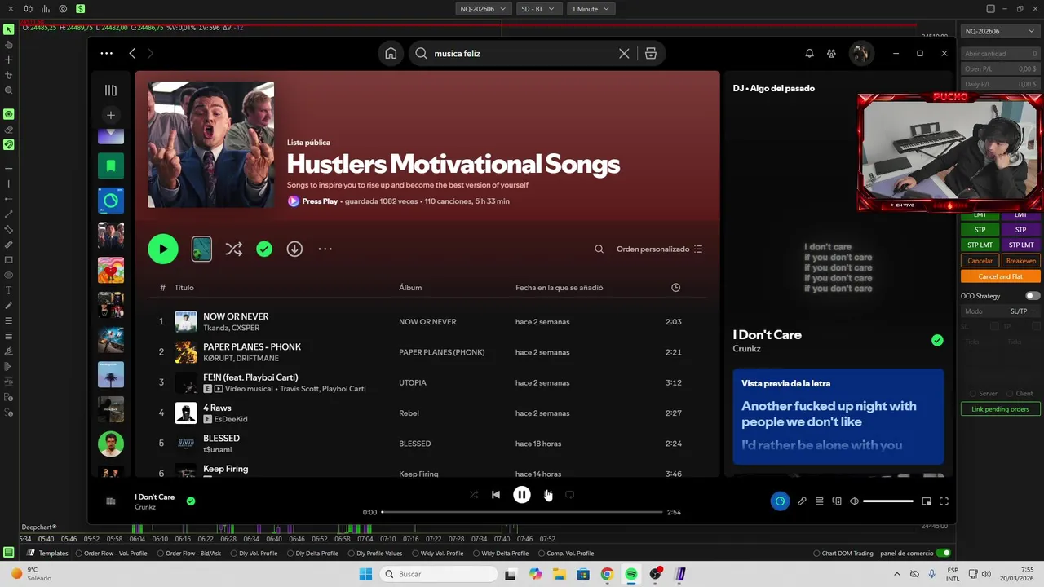1044x587 pixels.
Task: Open the 'EsDeeKid' artist link
Action: click(231, 419)
